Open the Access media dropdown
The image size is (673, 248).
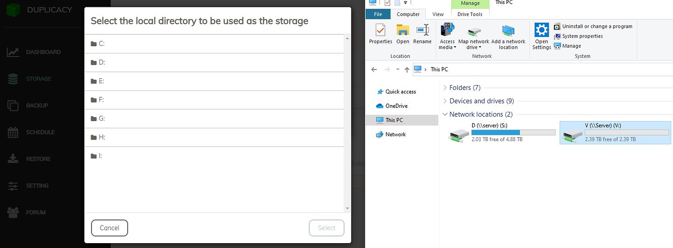click(x=447, y=36)
